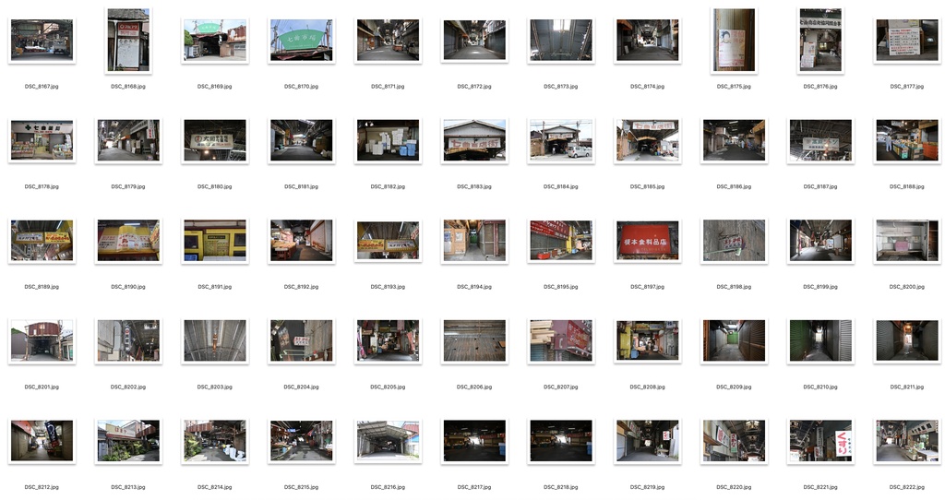Click the file name DSC_8215.jpg
945x500 pixels.
(x=302, y=487)
